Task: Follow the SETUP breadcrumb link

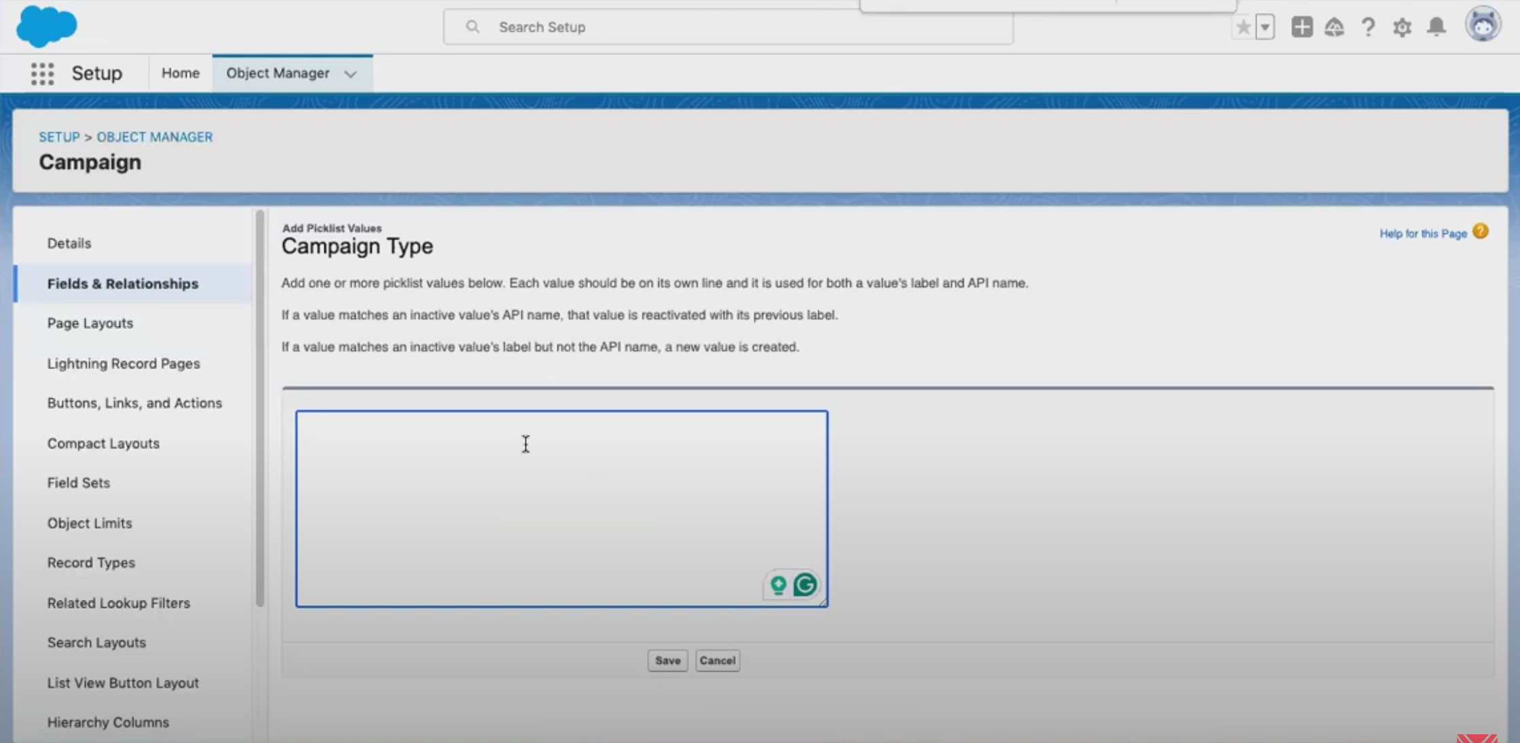Action: pos(59,137)
